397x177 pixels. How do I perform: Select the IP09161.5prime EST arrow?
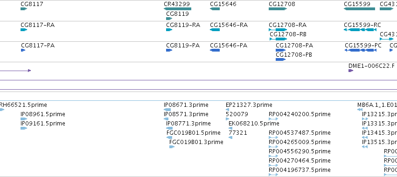pos(24,128)
